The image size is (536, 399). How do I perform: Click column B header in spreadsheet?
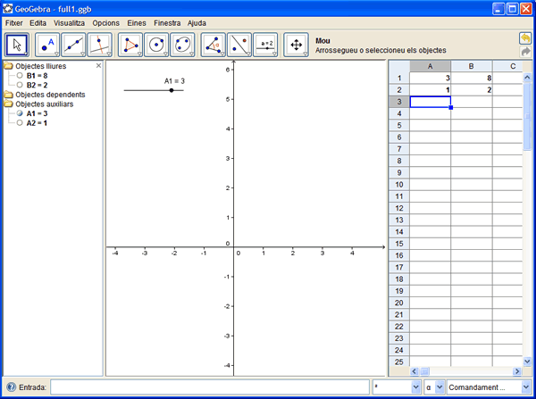[471, 66]
